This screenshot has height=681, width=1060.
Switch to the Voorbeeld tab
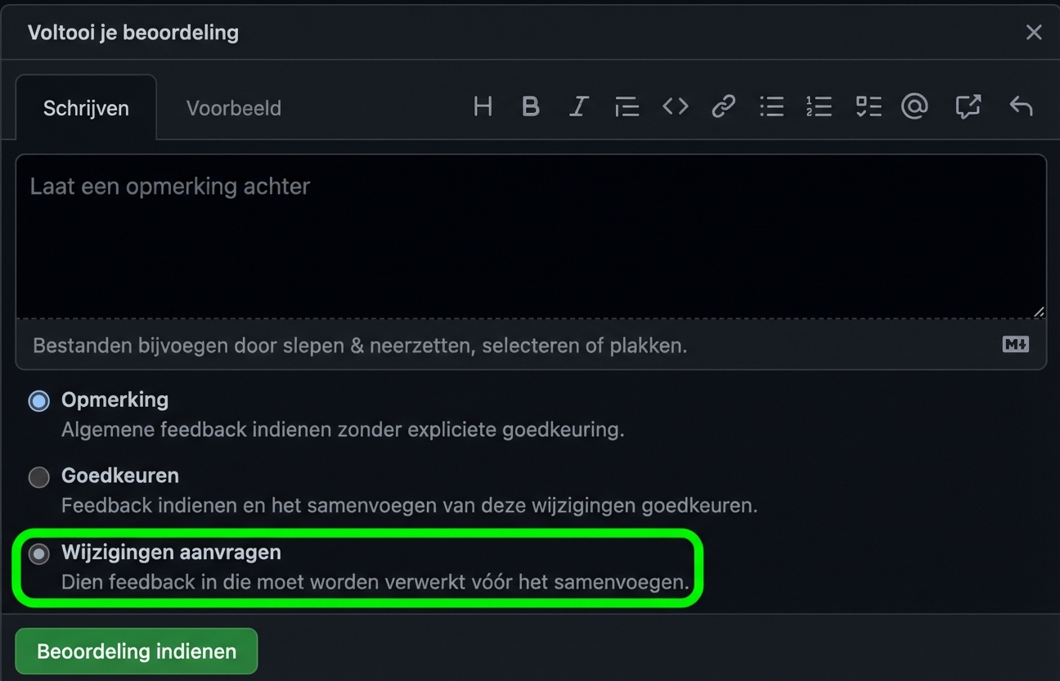point(234,107)
